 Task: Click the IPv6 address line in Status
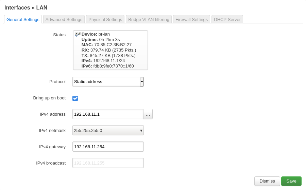coord(107,66)
